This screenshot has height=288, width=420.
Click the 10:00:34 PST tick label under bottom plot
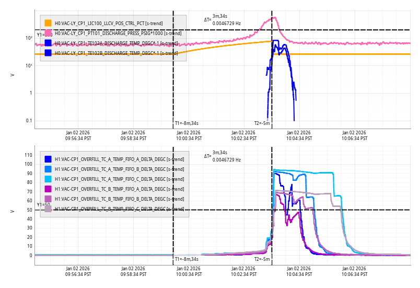point(188,271)
